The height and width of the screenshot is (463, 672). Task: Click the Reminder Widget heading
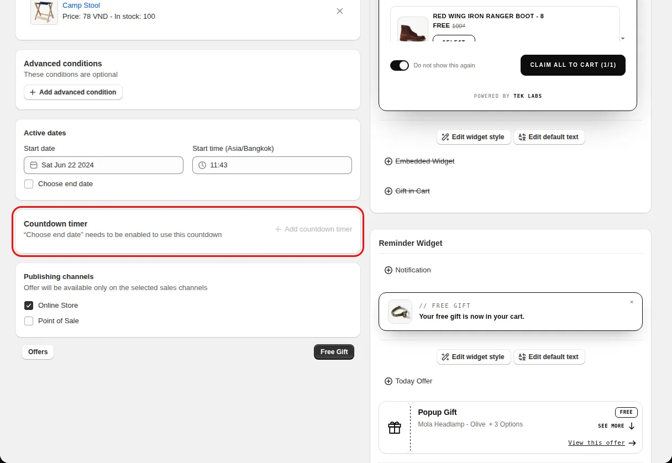pos(411,243)
